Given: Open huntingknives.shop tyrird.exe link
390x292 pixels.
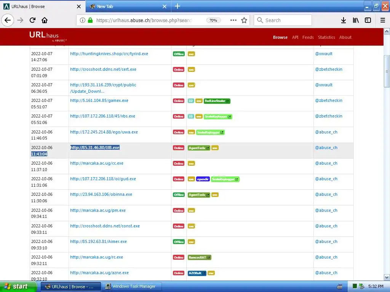Looking at the screenshot, I should coord(109,54).
